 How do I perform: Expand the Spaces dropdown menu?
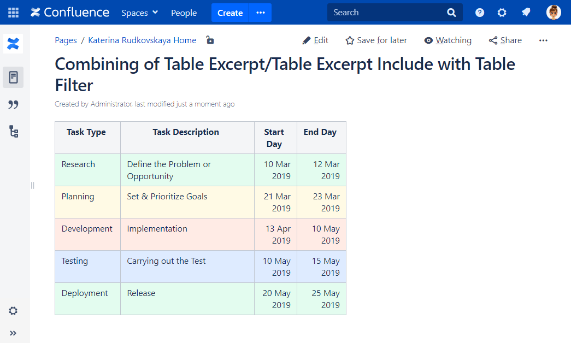(x=139, y=13)
